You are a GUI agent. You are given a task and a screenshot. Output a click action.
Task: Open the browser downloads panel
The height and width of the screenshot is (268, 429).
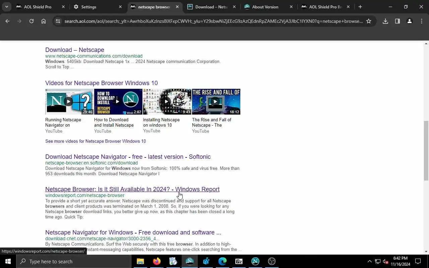coord(385,21)
